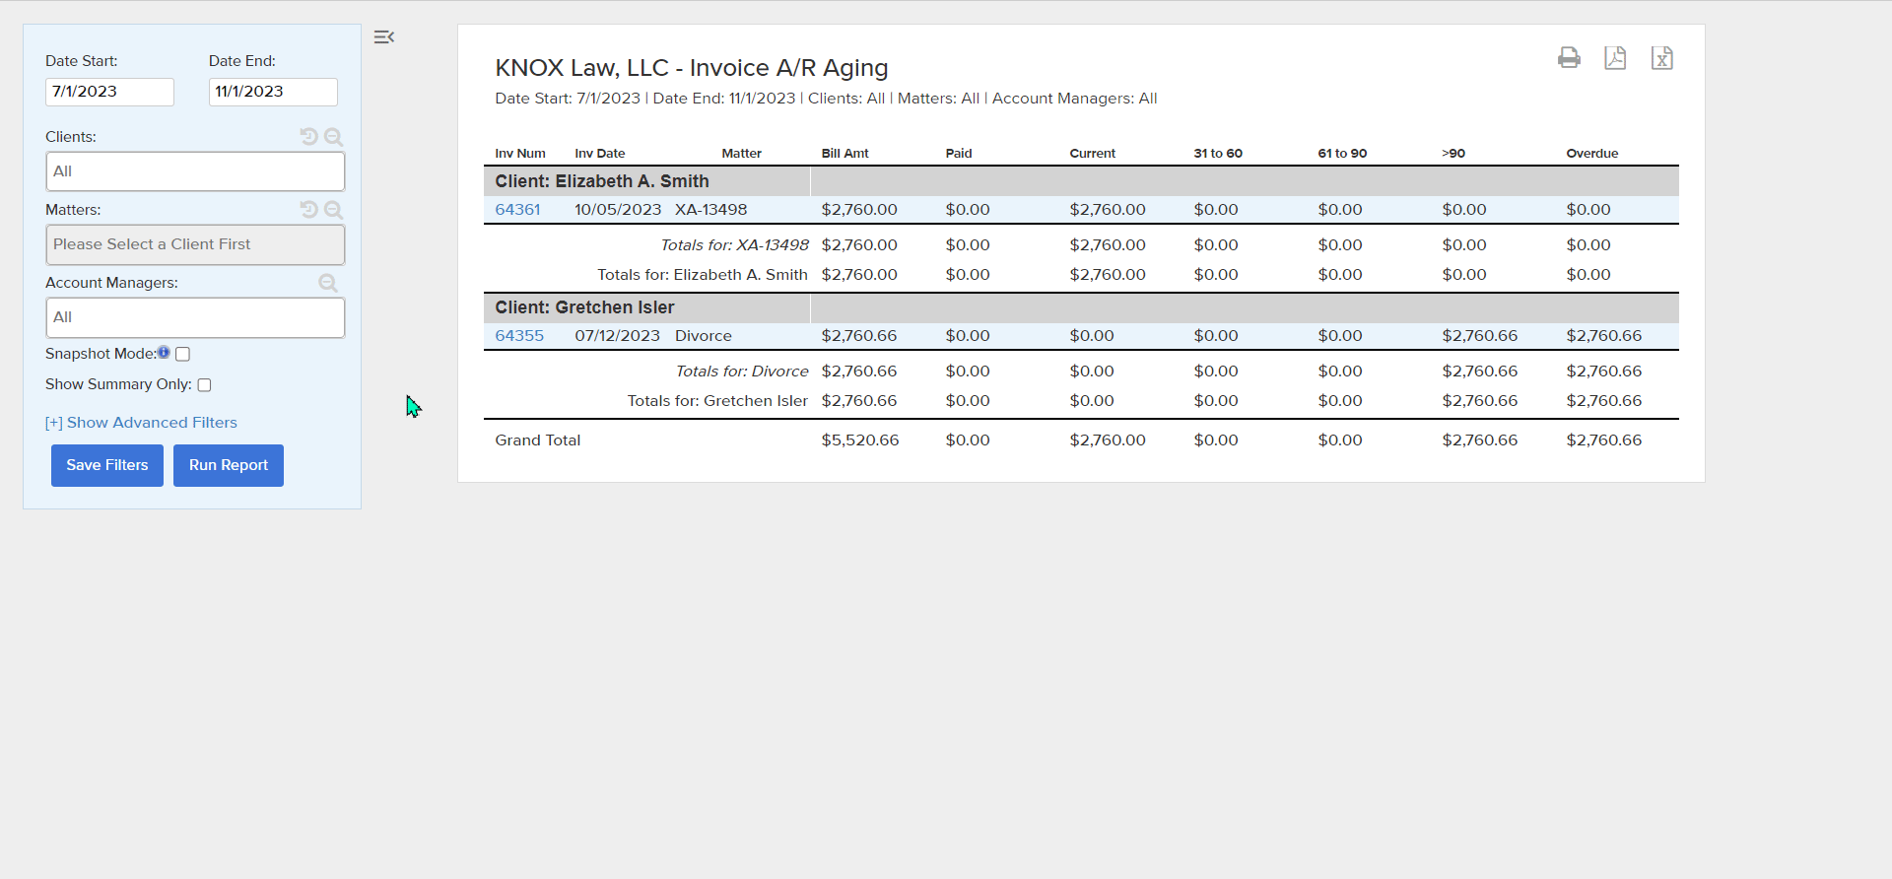Select the >90 column header
The image size is (1892, 879).
pyautogui.click(x=1453, y=154)
